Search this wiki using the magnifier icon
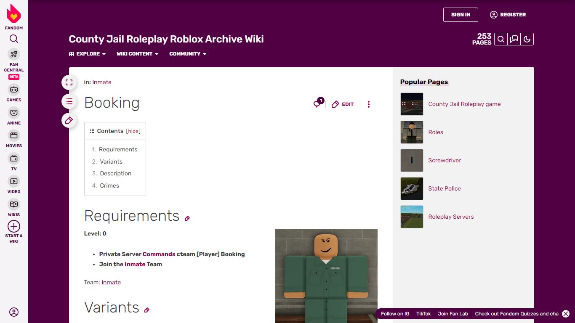Viewport: 575px width, 323px height. click(x=501, y=39)
